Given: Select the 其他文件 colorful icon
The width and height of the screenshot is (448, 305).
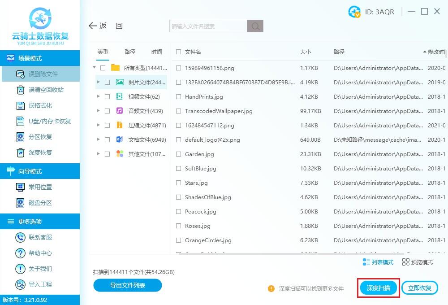Looking at the screenshot, I should tap(120, 154).
